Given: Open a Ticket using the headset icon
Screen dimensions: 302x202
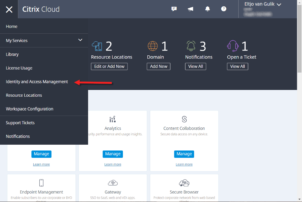Looking at the screenshot, I should coord(233,45).
